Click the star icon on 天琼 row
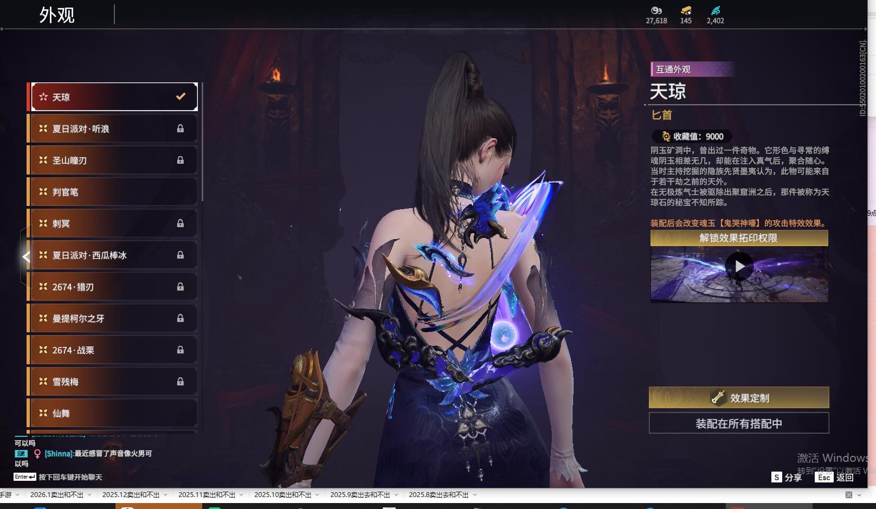Screen dimensions: 876x509 pyautogui.click(x=43, y=96)
